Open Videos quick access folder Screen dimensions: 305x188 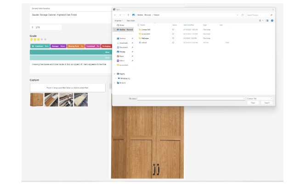tap(121, 61)
